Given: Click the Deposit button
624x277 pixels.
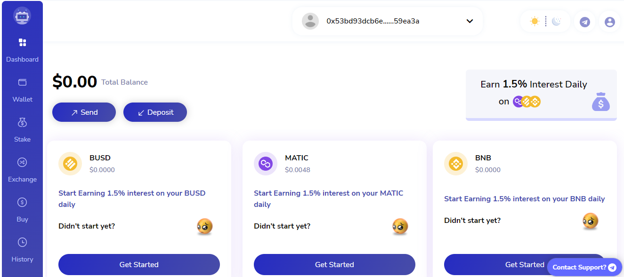Looking at the screenshot, I should pyautogui.click(x=155, y=112).
